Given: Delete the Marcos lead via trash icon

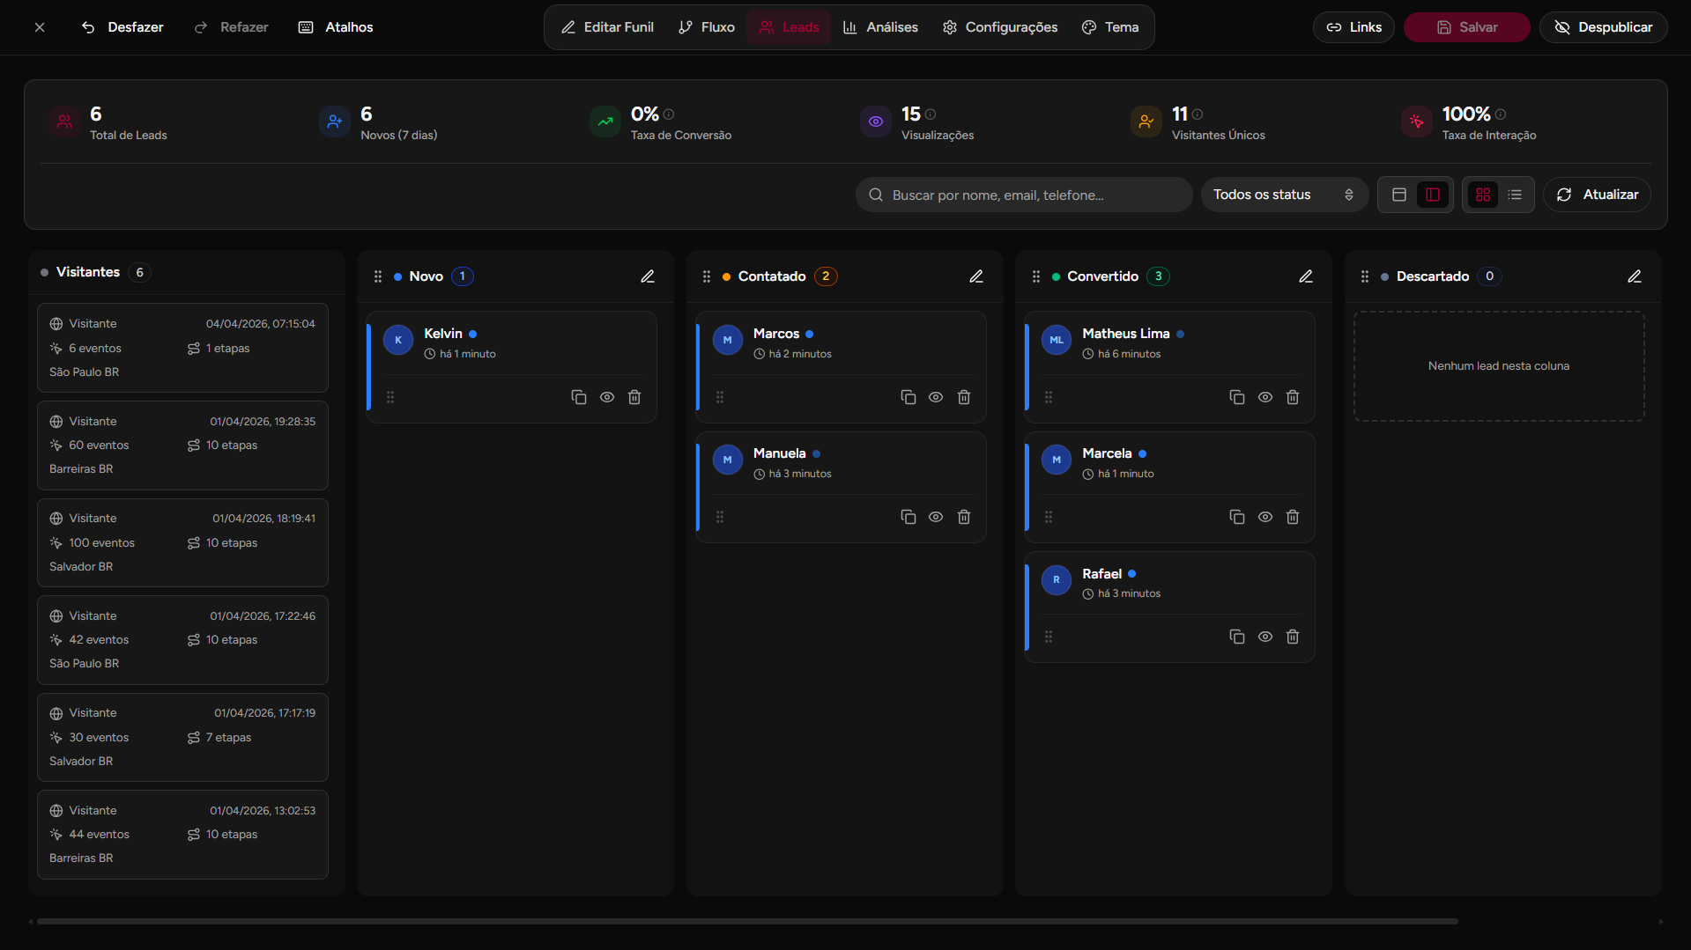Looking at the screenshot, I should click(x=963, y=397).
